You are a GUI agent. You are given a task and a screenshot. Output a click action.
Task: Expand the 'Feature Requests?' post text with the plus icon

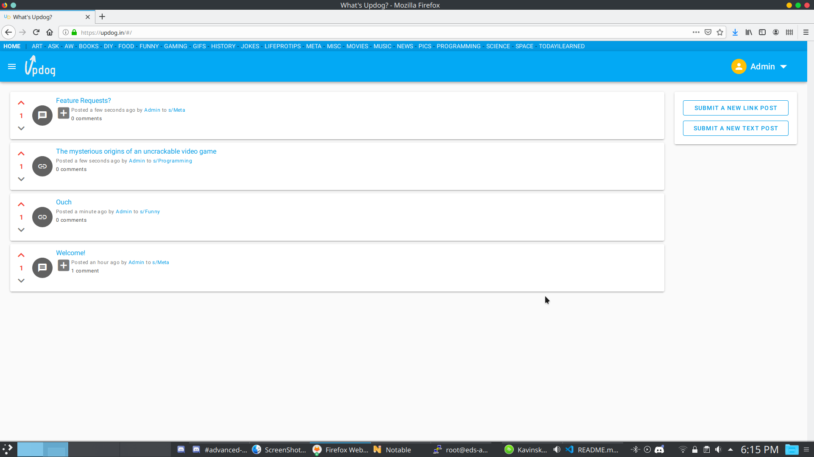64,113
